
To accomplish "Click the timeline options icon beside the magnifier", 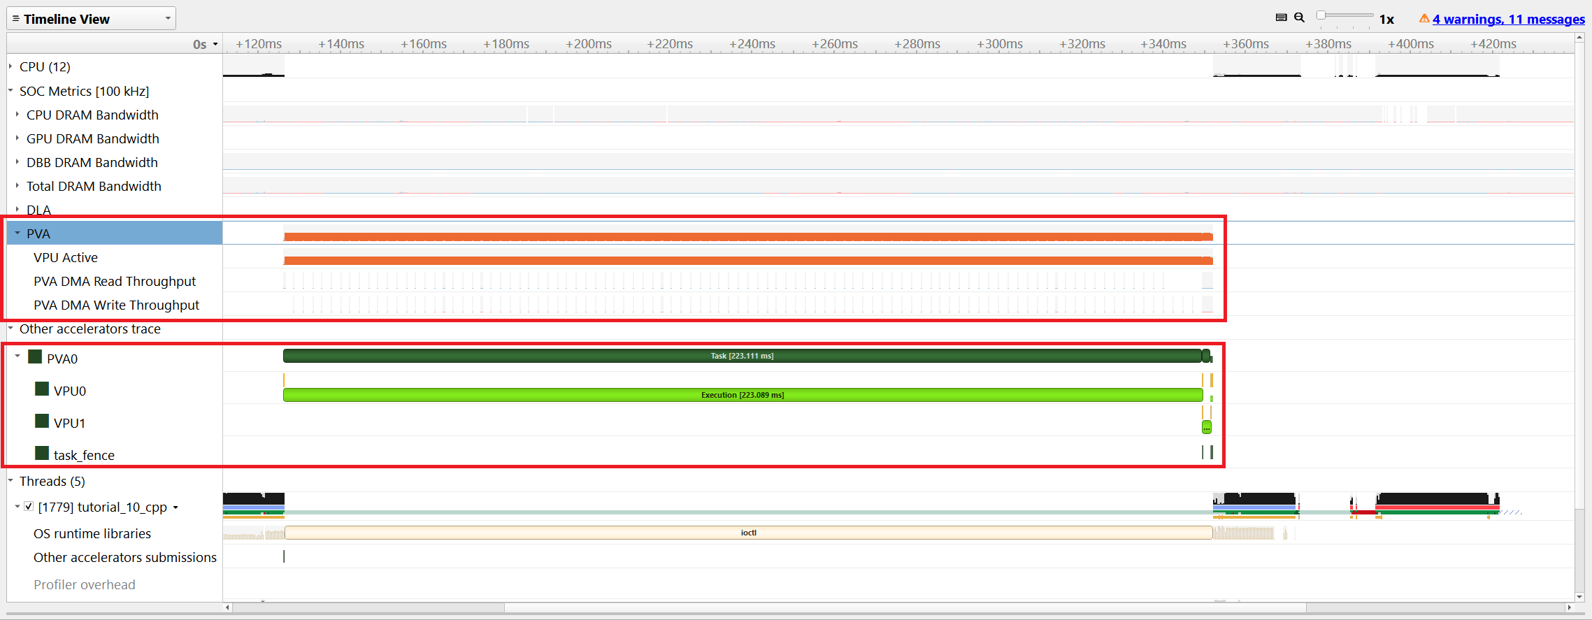I will 1281,17.
